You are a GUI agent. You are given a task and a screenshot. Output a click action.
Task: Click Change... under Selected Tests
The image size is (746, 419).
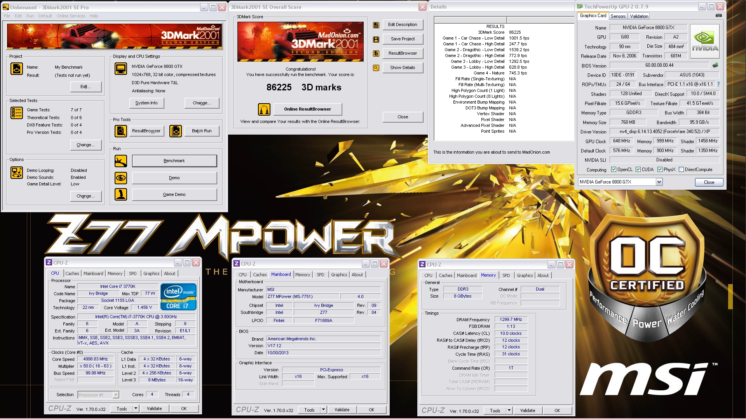click(x=85, y=145)
